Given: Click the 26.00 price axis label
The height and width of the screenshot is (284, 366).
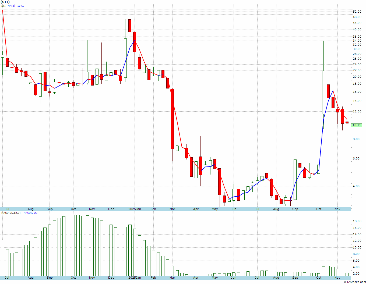Looking at the screenshot, I should [x=357, y=59].
